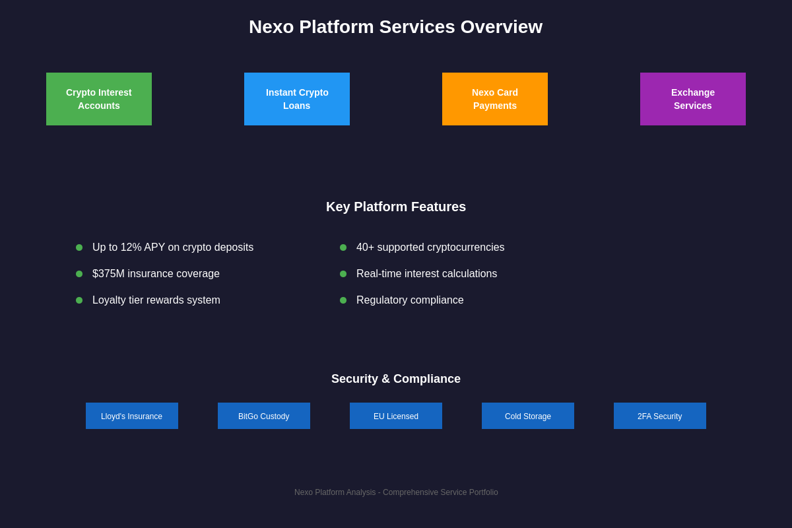Click green bullet beside Regulatory compliance item
Viewport: 792px width, 528px height.
[343, 300]
